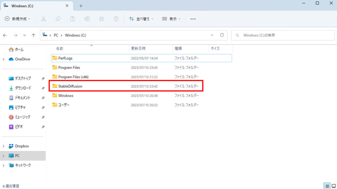This screenshot has width=337, height=189.
Task: Expand the Dropbox navigation node
Action: (x=4, y=146)
